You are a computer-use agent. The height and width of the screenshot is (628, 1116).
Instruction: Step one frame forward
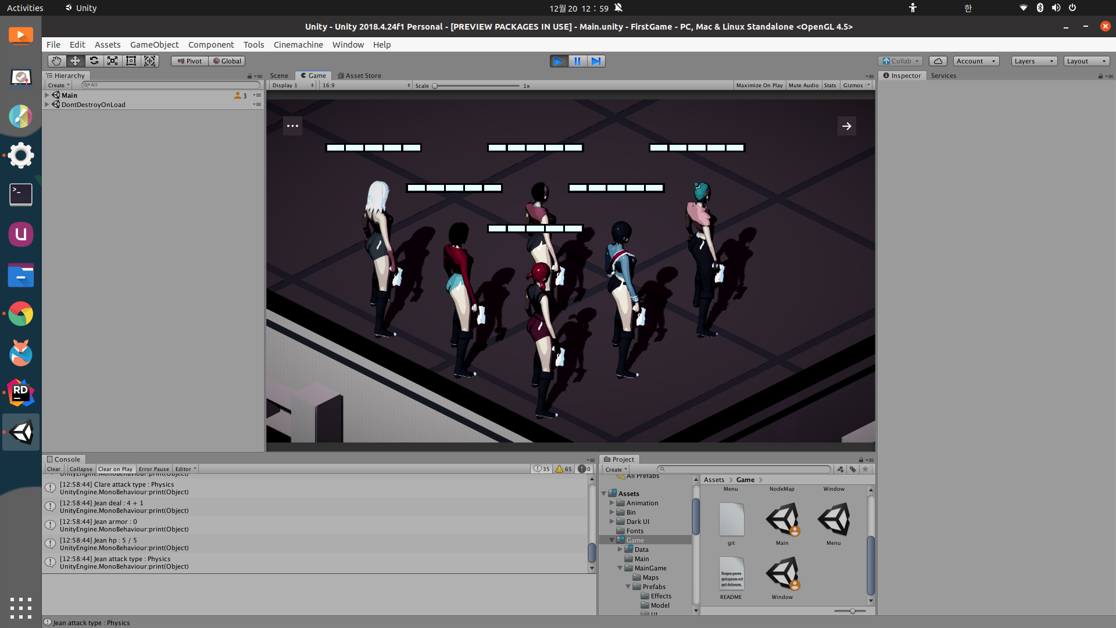(596, 61)
